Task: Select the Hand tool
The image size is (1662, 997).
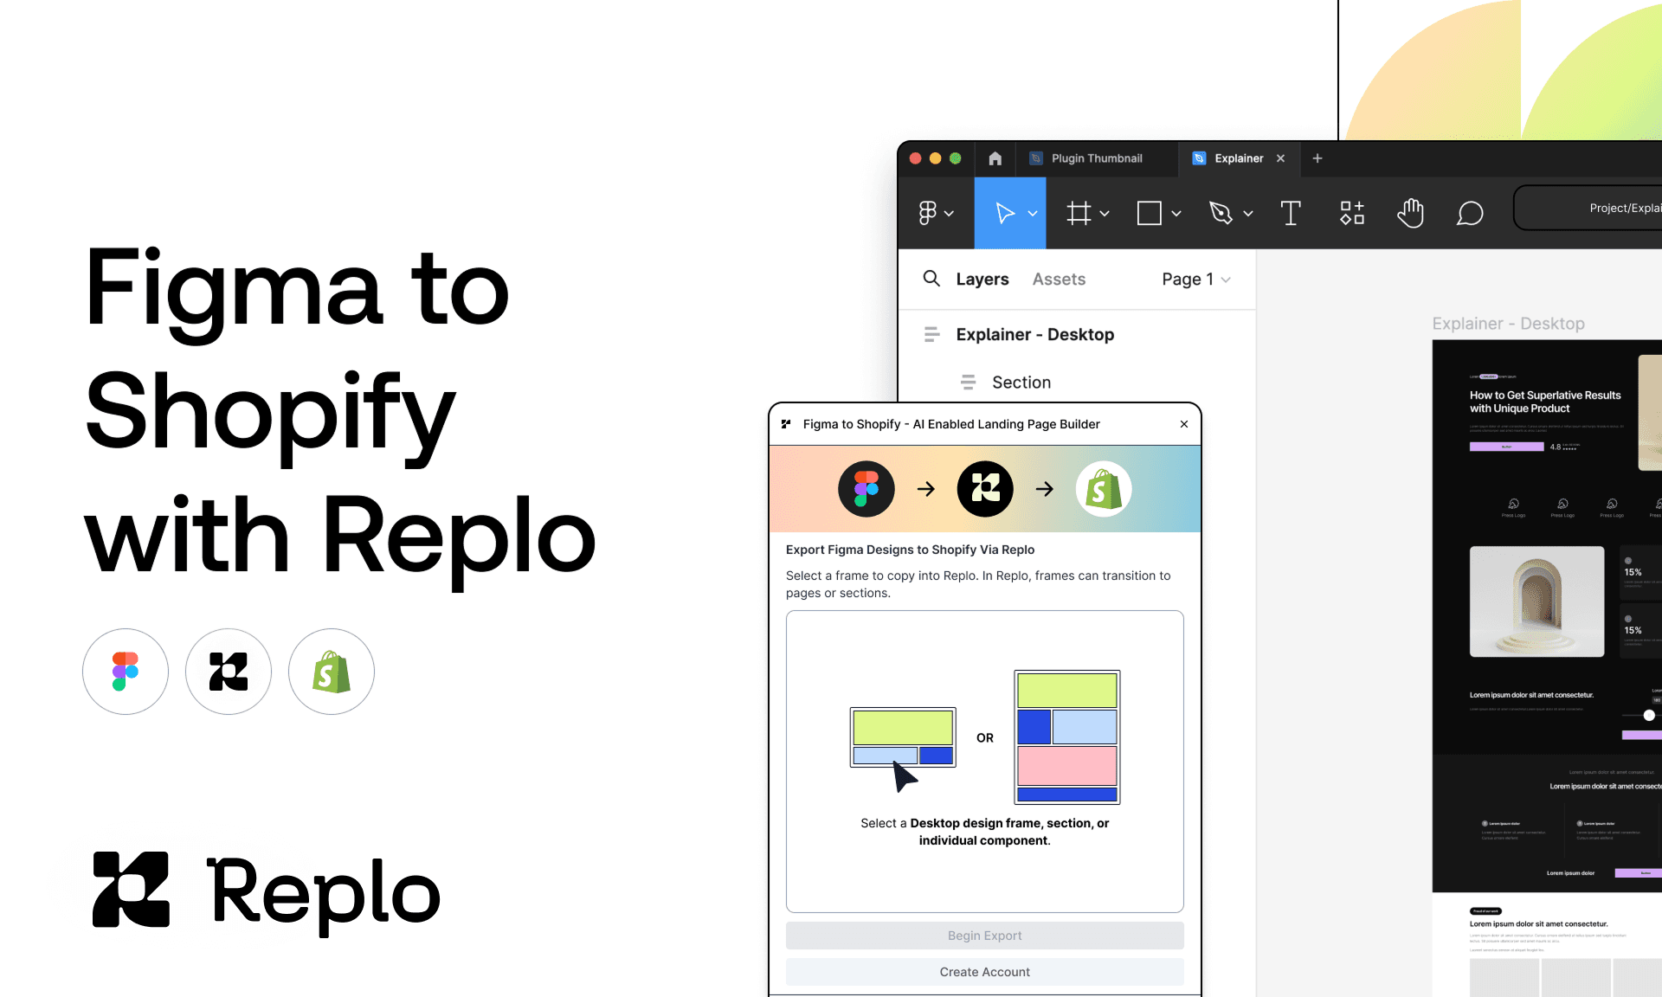Action: pyautogui.click(x=1410, y=213)
